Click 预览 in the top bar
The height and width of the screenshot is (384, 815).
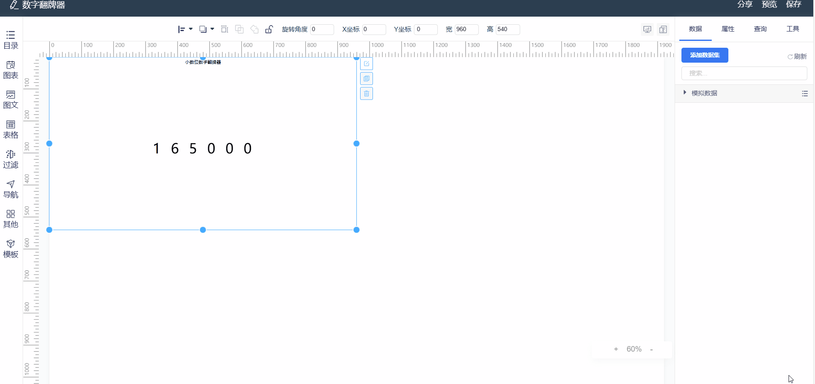769,5
